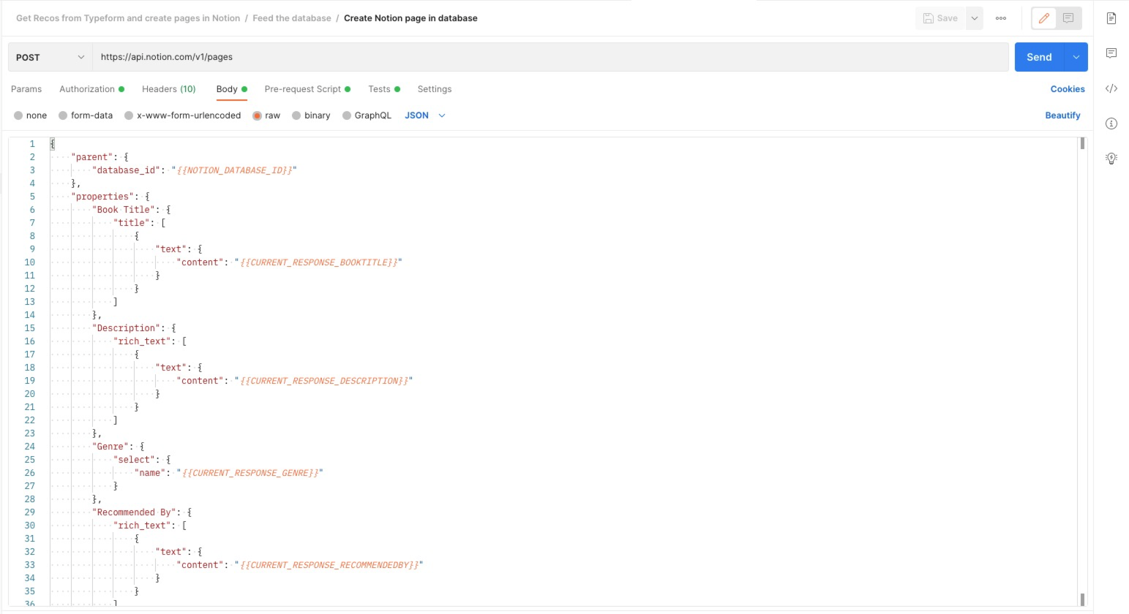Click the "Genre" key in the editor

(110, 447)
